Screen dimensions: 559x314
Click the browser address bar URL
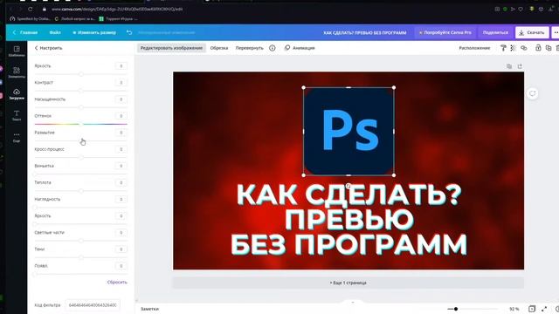point(117,9)
